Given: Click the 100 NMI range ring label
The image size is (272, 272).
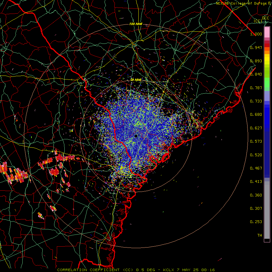Looking at the screenshot, I should (136, 24).
